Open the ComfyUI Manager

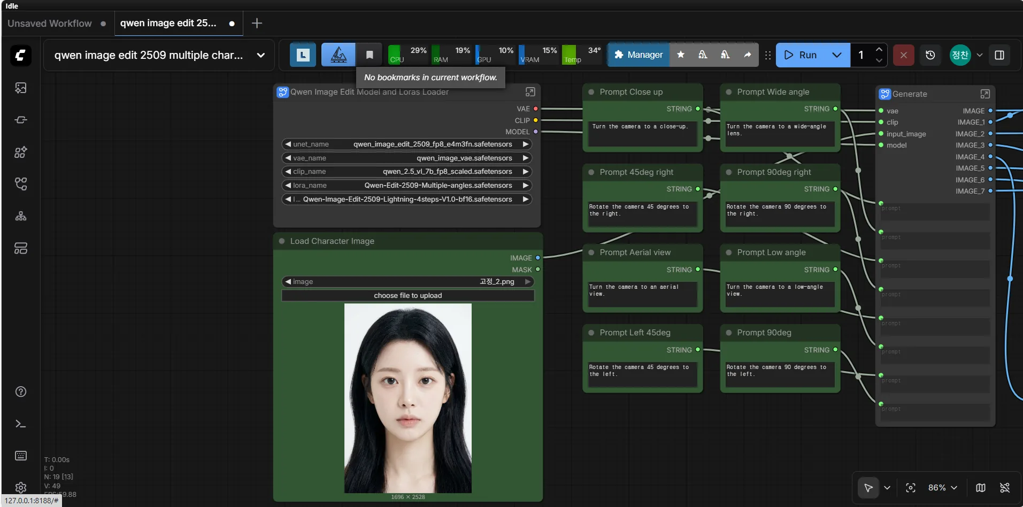(x=638, y=55)
